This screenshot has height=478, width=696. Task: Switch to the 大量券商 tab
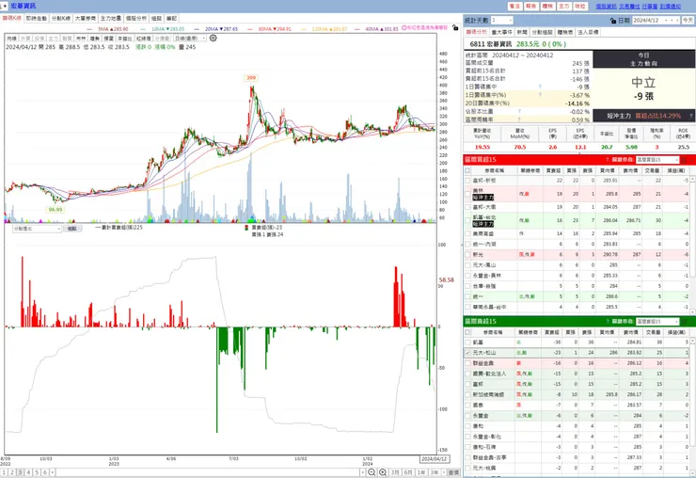86,19
